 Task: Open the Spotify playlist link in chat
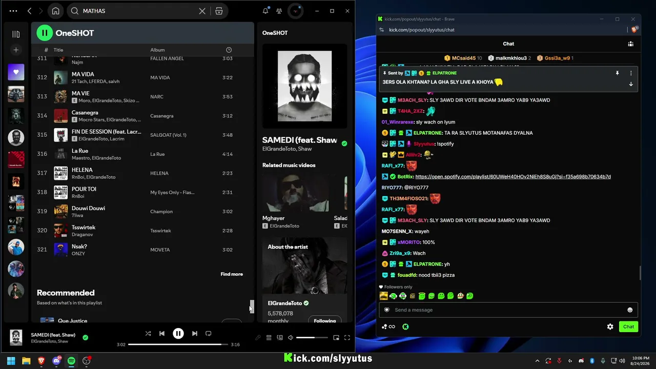(x=513, y=177)
